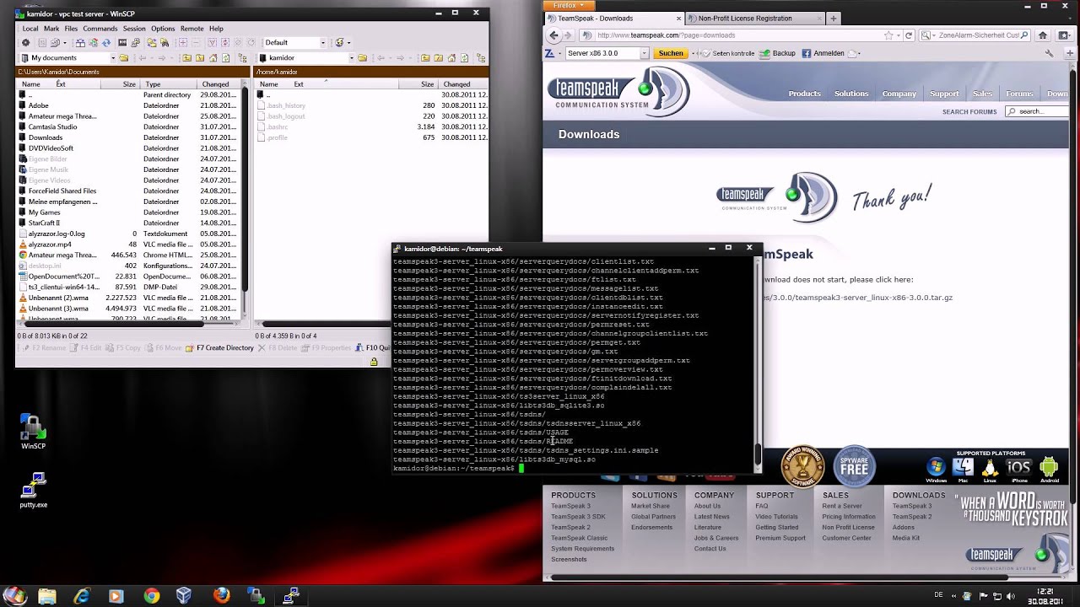Viewport: 1080px width, 607px height.
Task: Open Default transfer settings dropdown
Action: [323, 42]
